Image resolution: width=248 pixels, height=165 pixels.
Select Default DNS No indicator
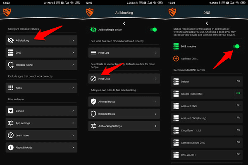pyautogui.click(x=238, y=81)
